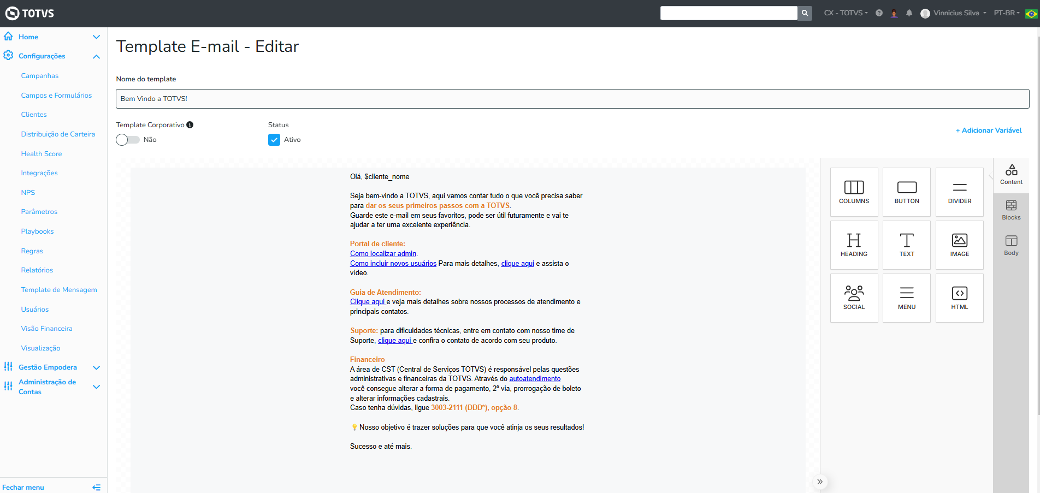Open the PT-BR language dropdown

point(1007,13)
